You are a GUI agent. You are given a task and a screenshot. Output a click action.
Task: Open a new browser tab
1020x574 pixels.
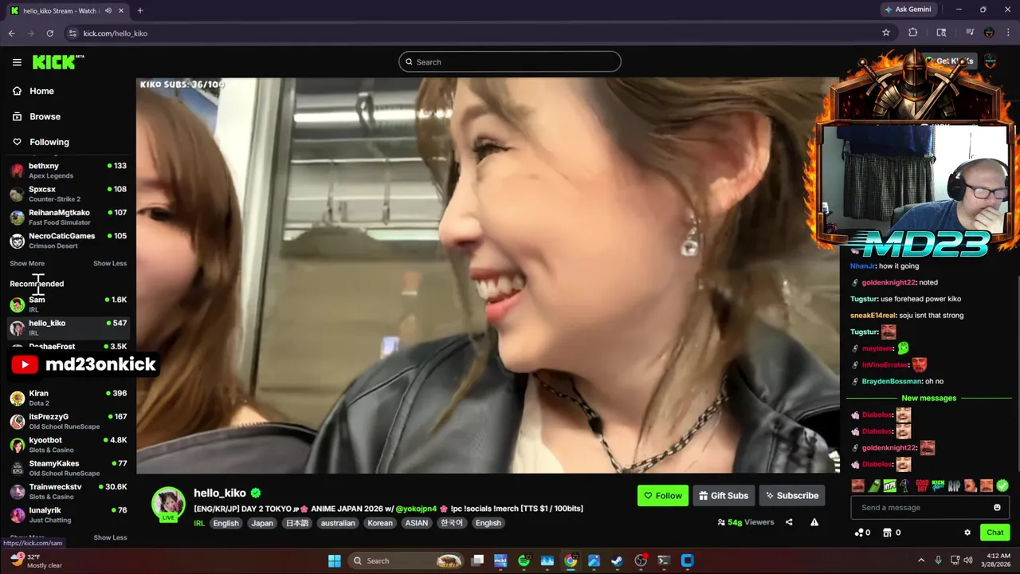(140, 10)
